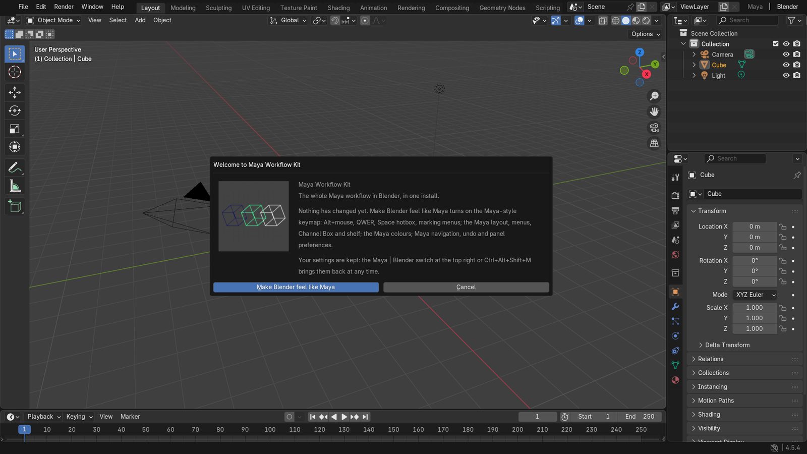This screenshot has height=454, width=807.
Task: Open the Modifiers wrench properties tab
Action: [675, 306]
